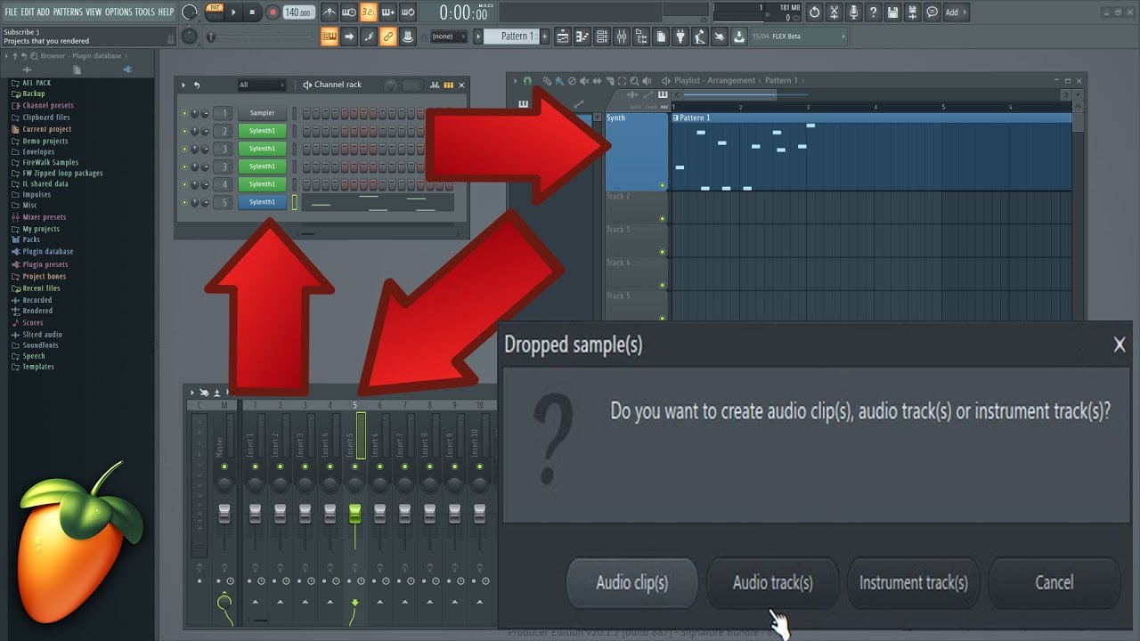Image resolution: width=1140 pixels, height=641 pixels.
Task: Open the tempo tapper icon
Action: (700, 37)
